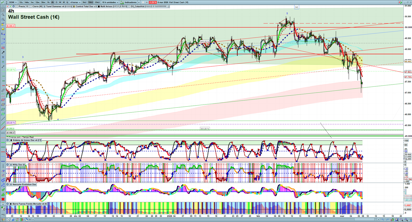Click the share icon in the bottom bar

8,220
